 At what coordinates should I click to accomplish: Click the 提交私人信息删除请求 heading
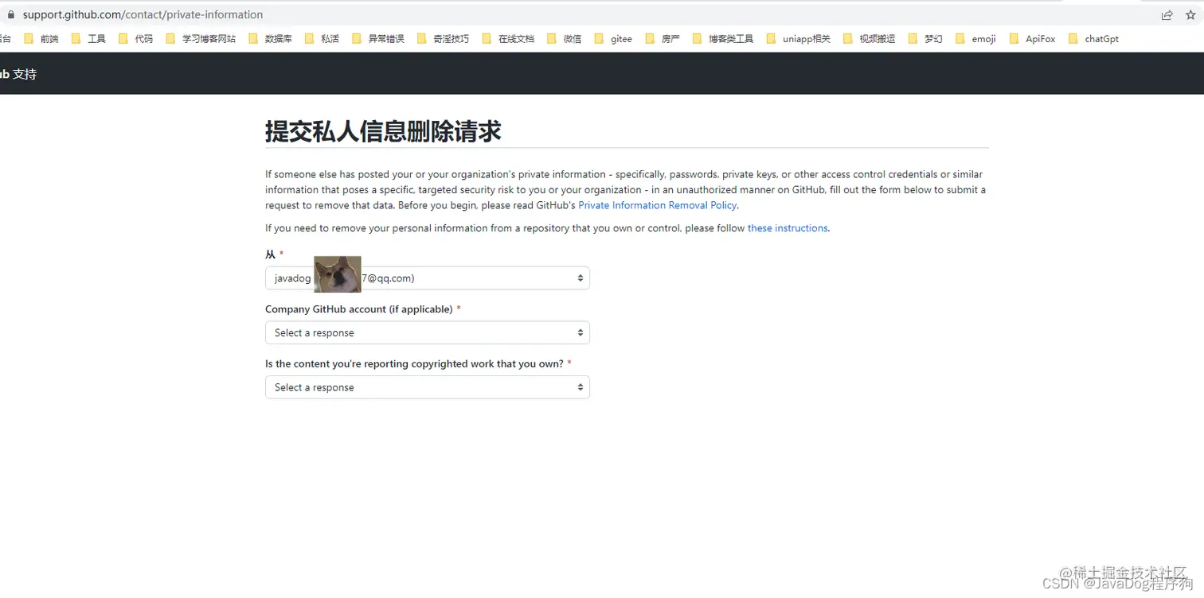pos(383,132)
